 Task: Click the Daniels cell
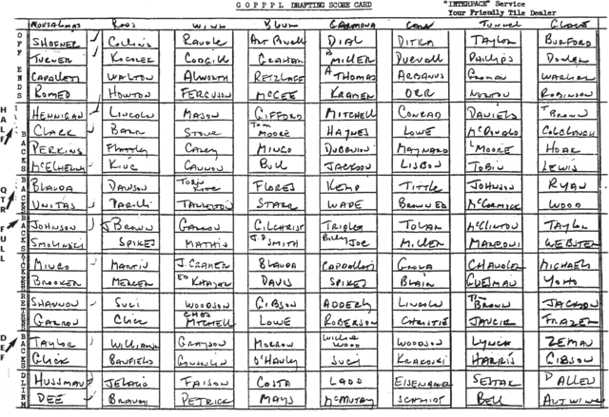click(x=493, y=113)
